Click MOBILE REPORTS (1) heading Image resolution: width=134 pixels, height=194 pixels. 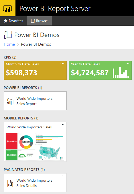click(x=21, y=118)
